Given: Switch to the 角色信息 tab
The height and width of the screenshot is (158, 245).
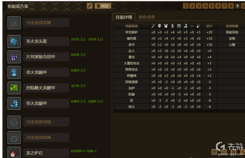Looking at the screenshot, I should [147, 17].
